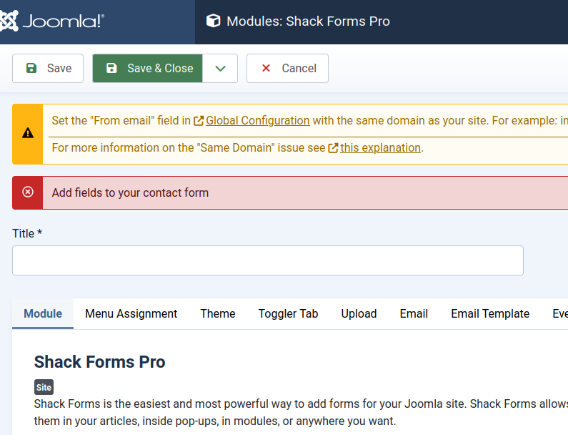This screenshot has height=435, width=568.
Task: Open the Email tab
Action: [414, 313]
